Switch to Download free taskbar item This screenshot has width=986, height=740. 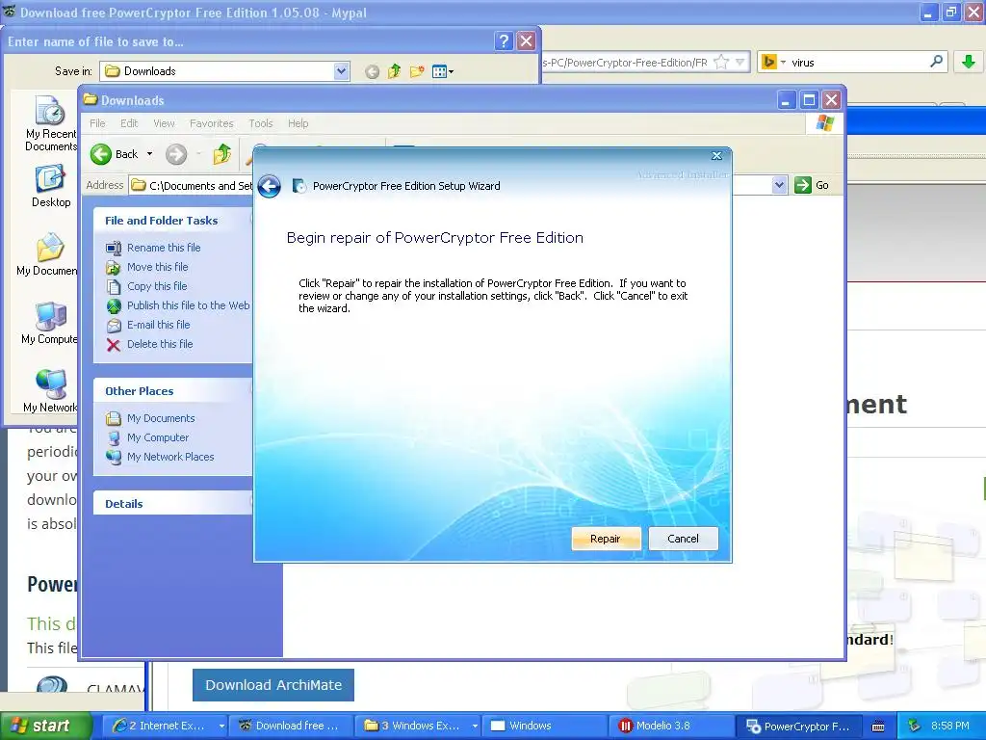(290, 726)
